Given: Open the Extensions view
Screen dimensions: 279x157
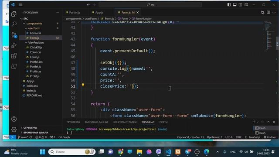Looking at the screenshot, I should (14, 56).
